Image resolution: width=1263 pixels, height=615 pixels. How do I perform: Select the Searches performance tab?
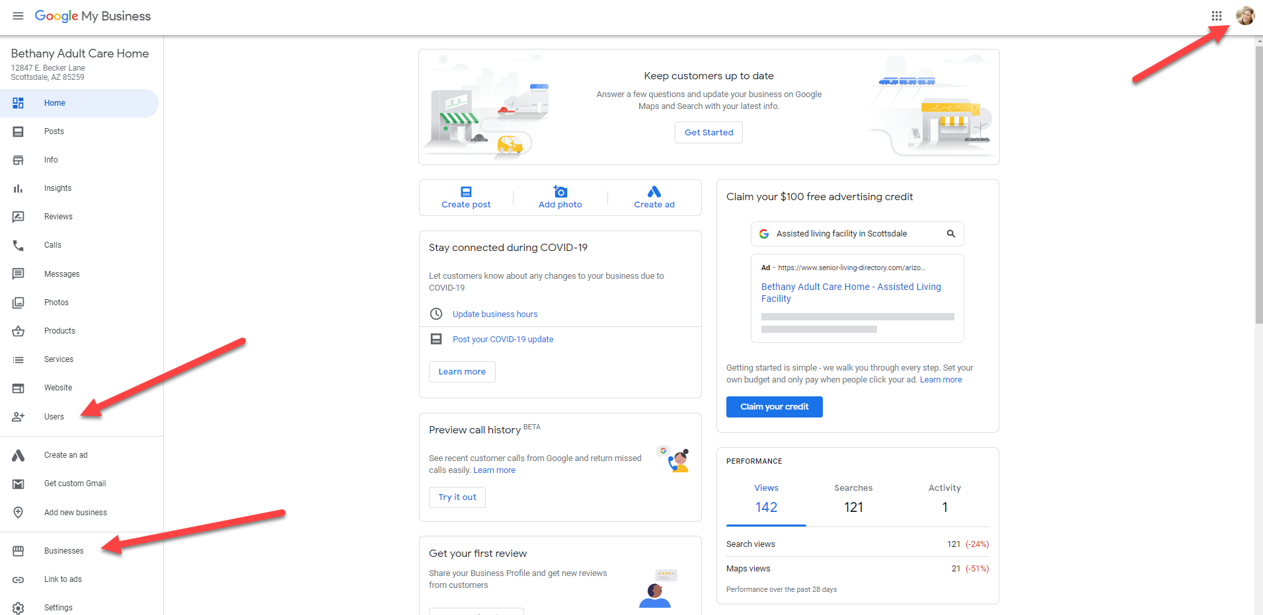853,499
